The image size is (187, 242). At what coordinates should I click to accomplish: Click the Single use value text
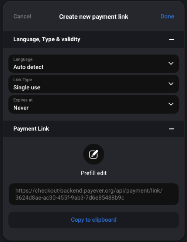coord(27,87)
